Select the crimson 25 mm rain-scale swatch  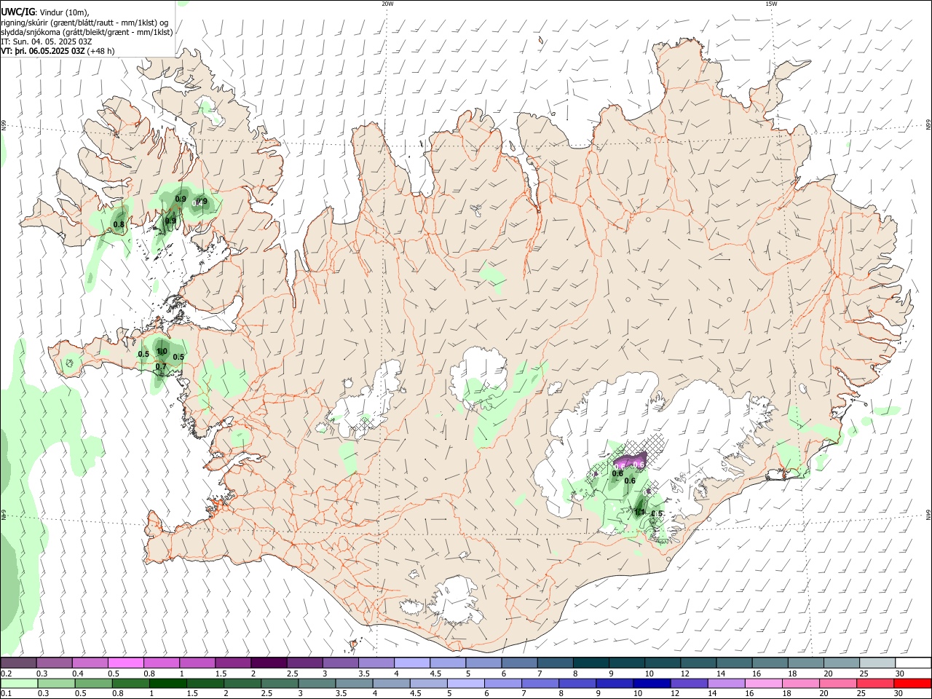pyautogui.click(x=875, y=683)
